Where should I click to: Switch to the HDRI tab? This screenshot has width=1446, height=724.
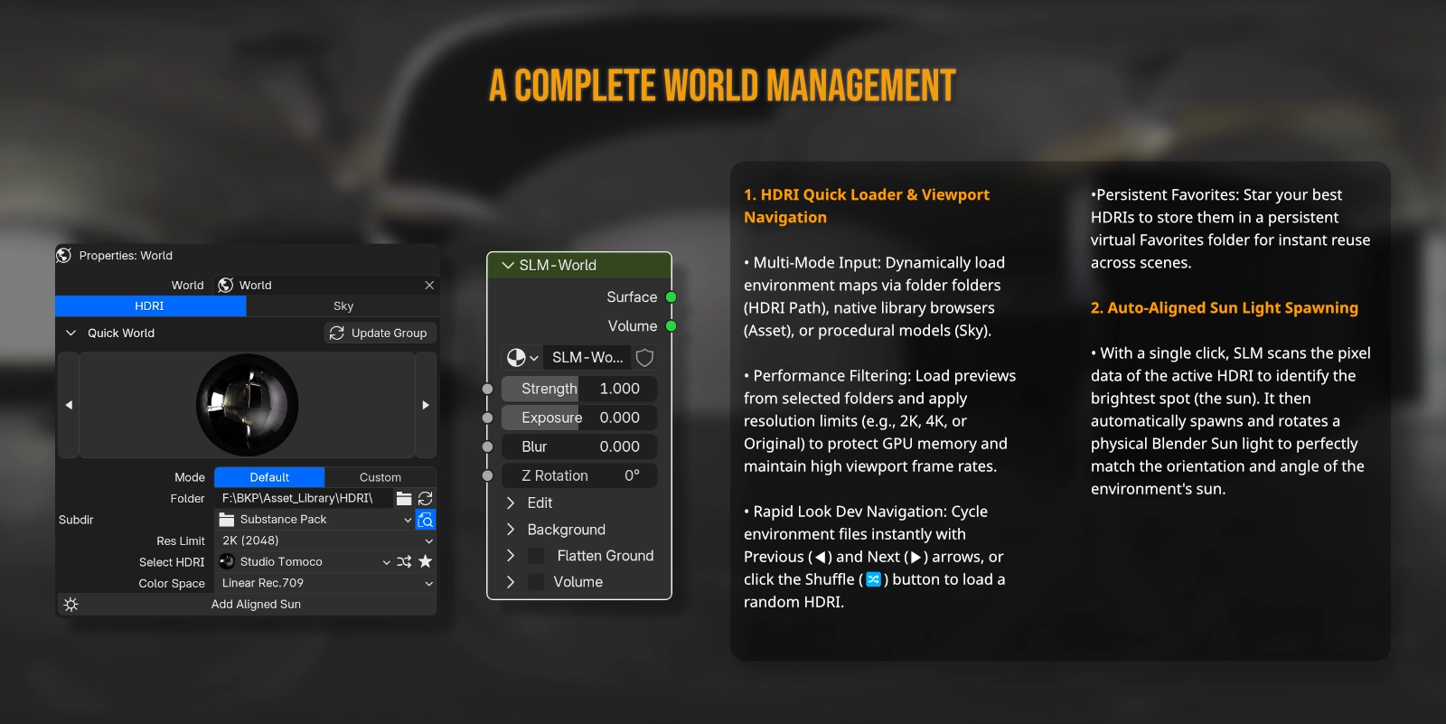[150, 306]
